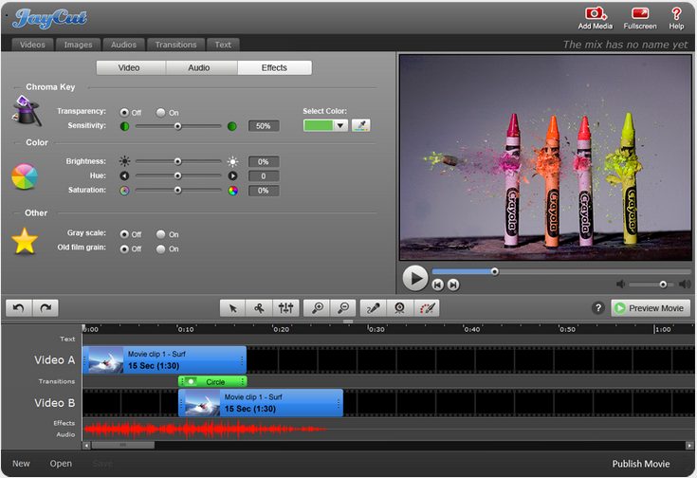Open the Select Color dropdown
The height and width of the screenshot is (478, 697).
click(x=339, y=125)
